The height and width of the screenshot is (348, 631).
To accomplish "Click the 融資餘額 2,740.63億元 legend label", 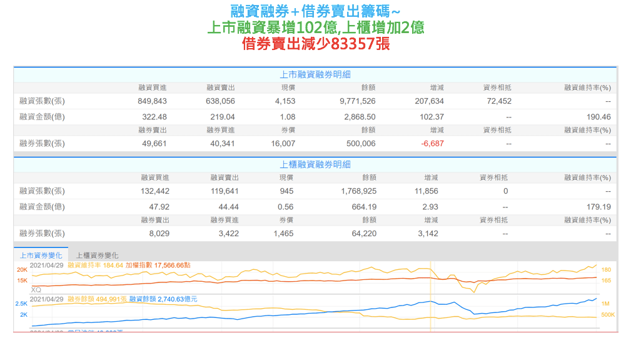I will 163,299.
